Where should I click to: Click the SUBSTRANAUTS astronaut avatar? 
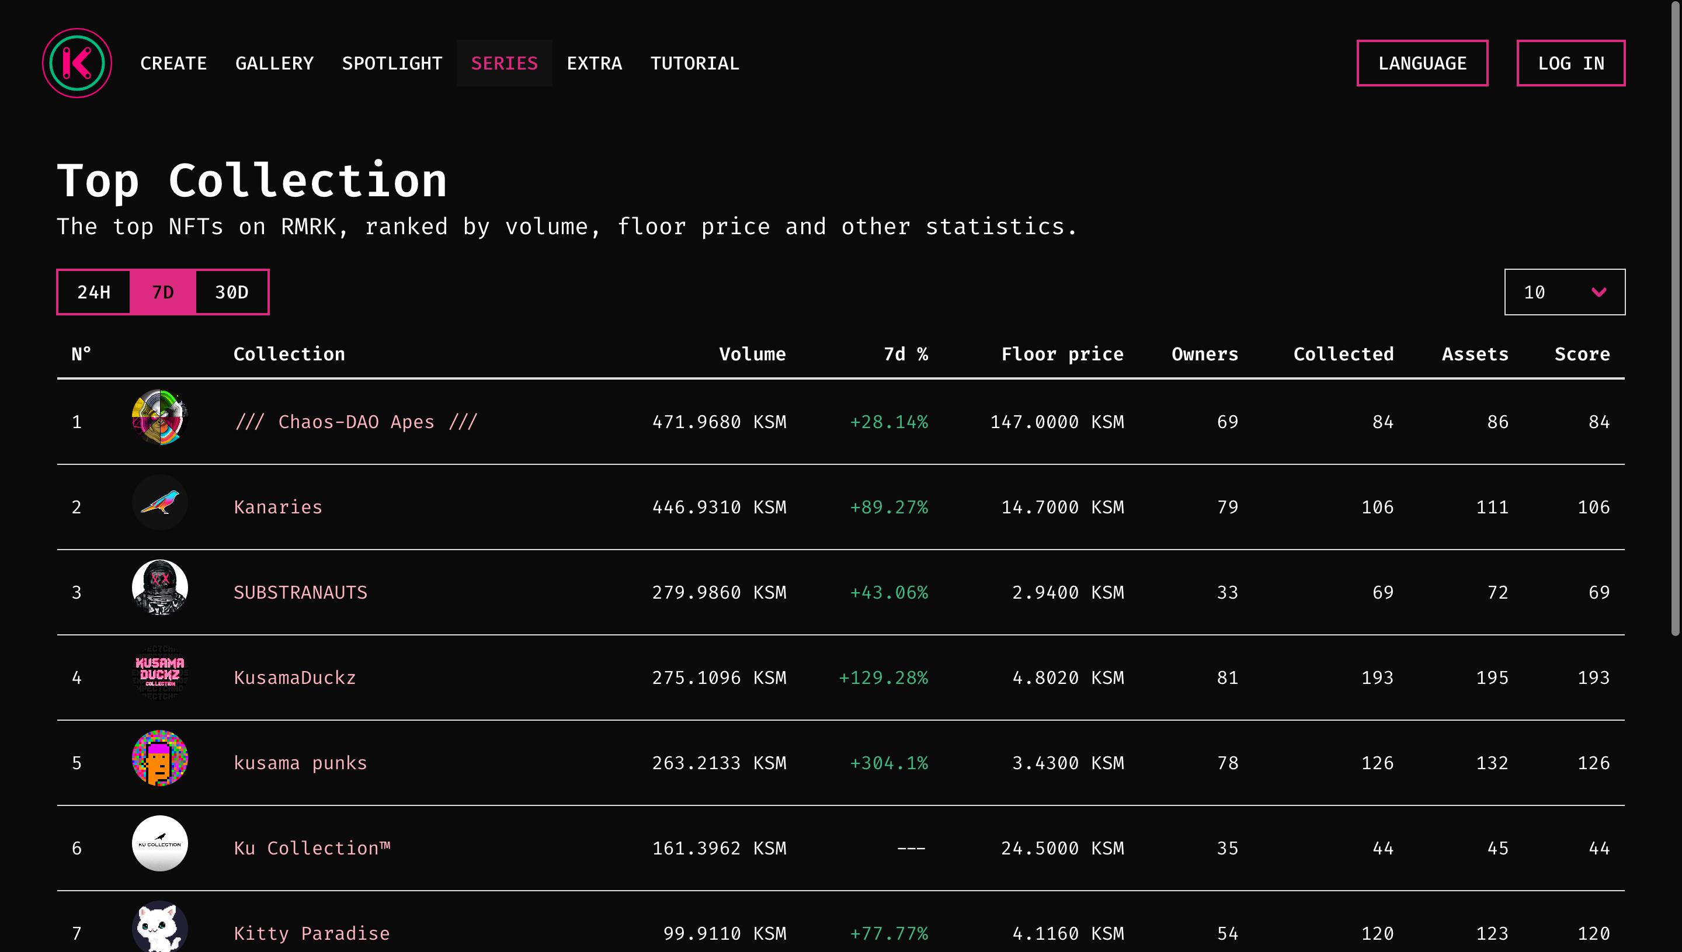point(159,588)
